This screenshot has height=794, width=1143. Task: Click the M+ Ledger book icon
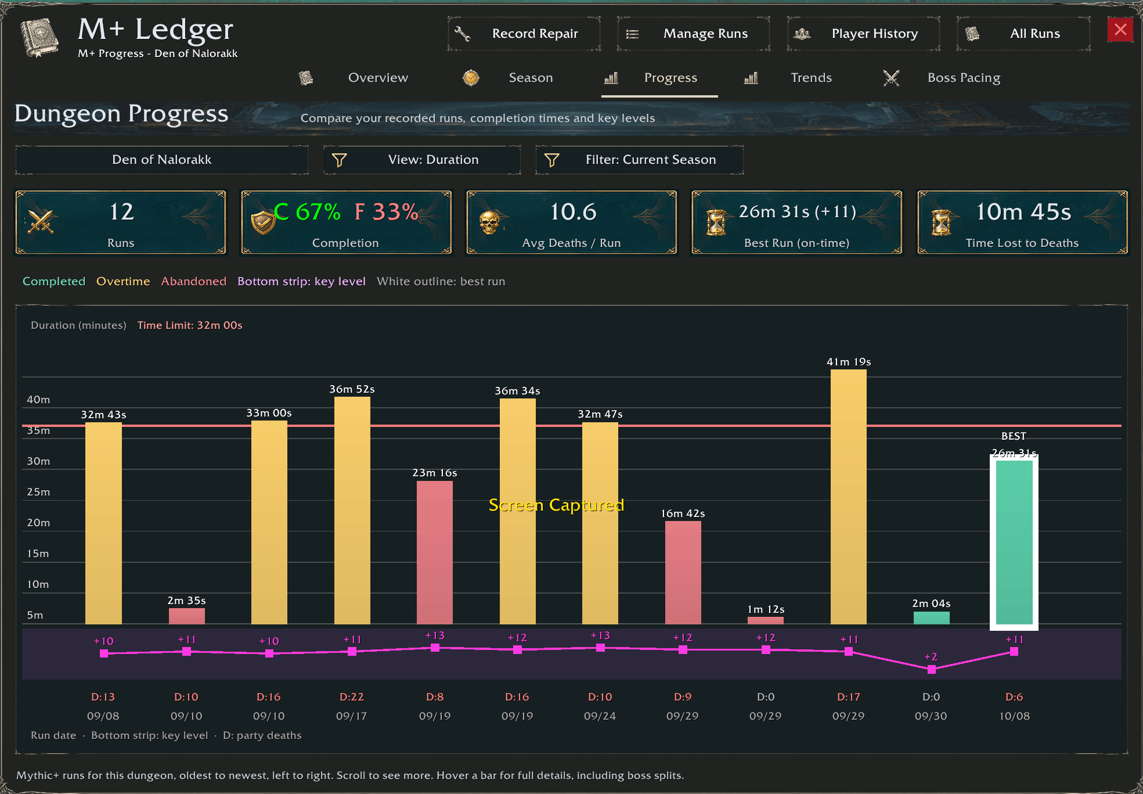(39, 38)
